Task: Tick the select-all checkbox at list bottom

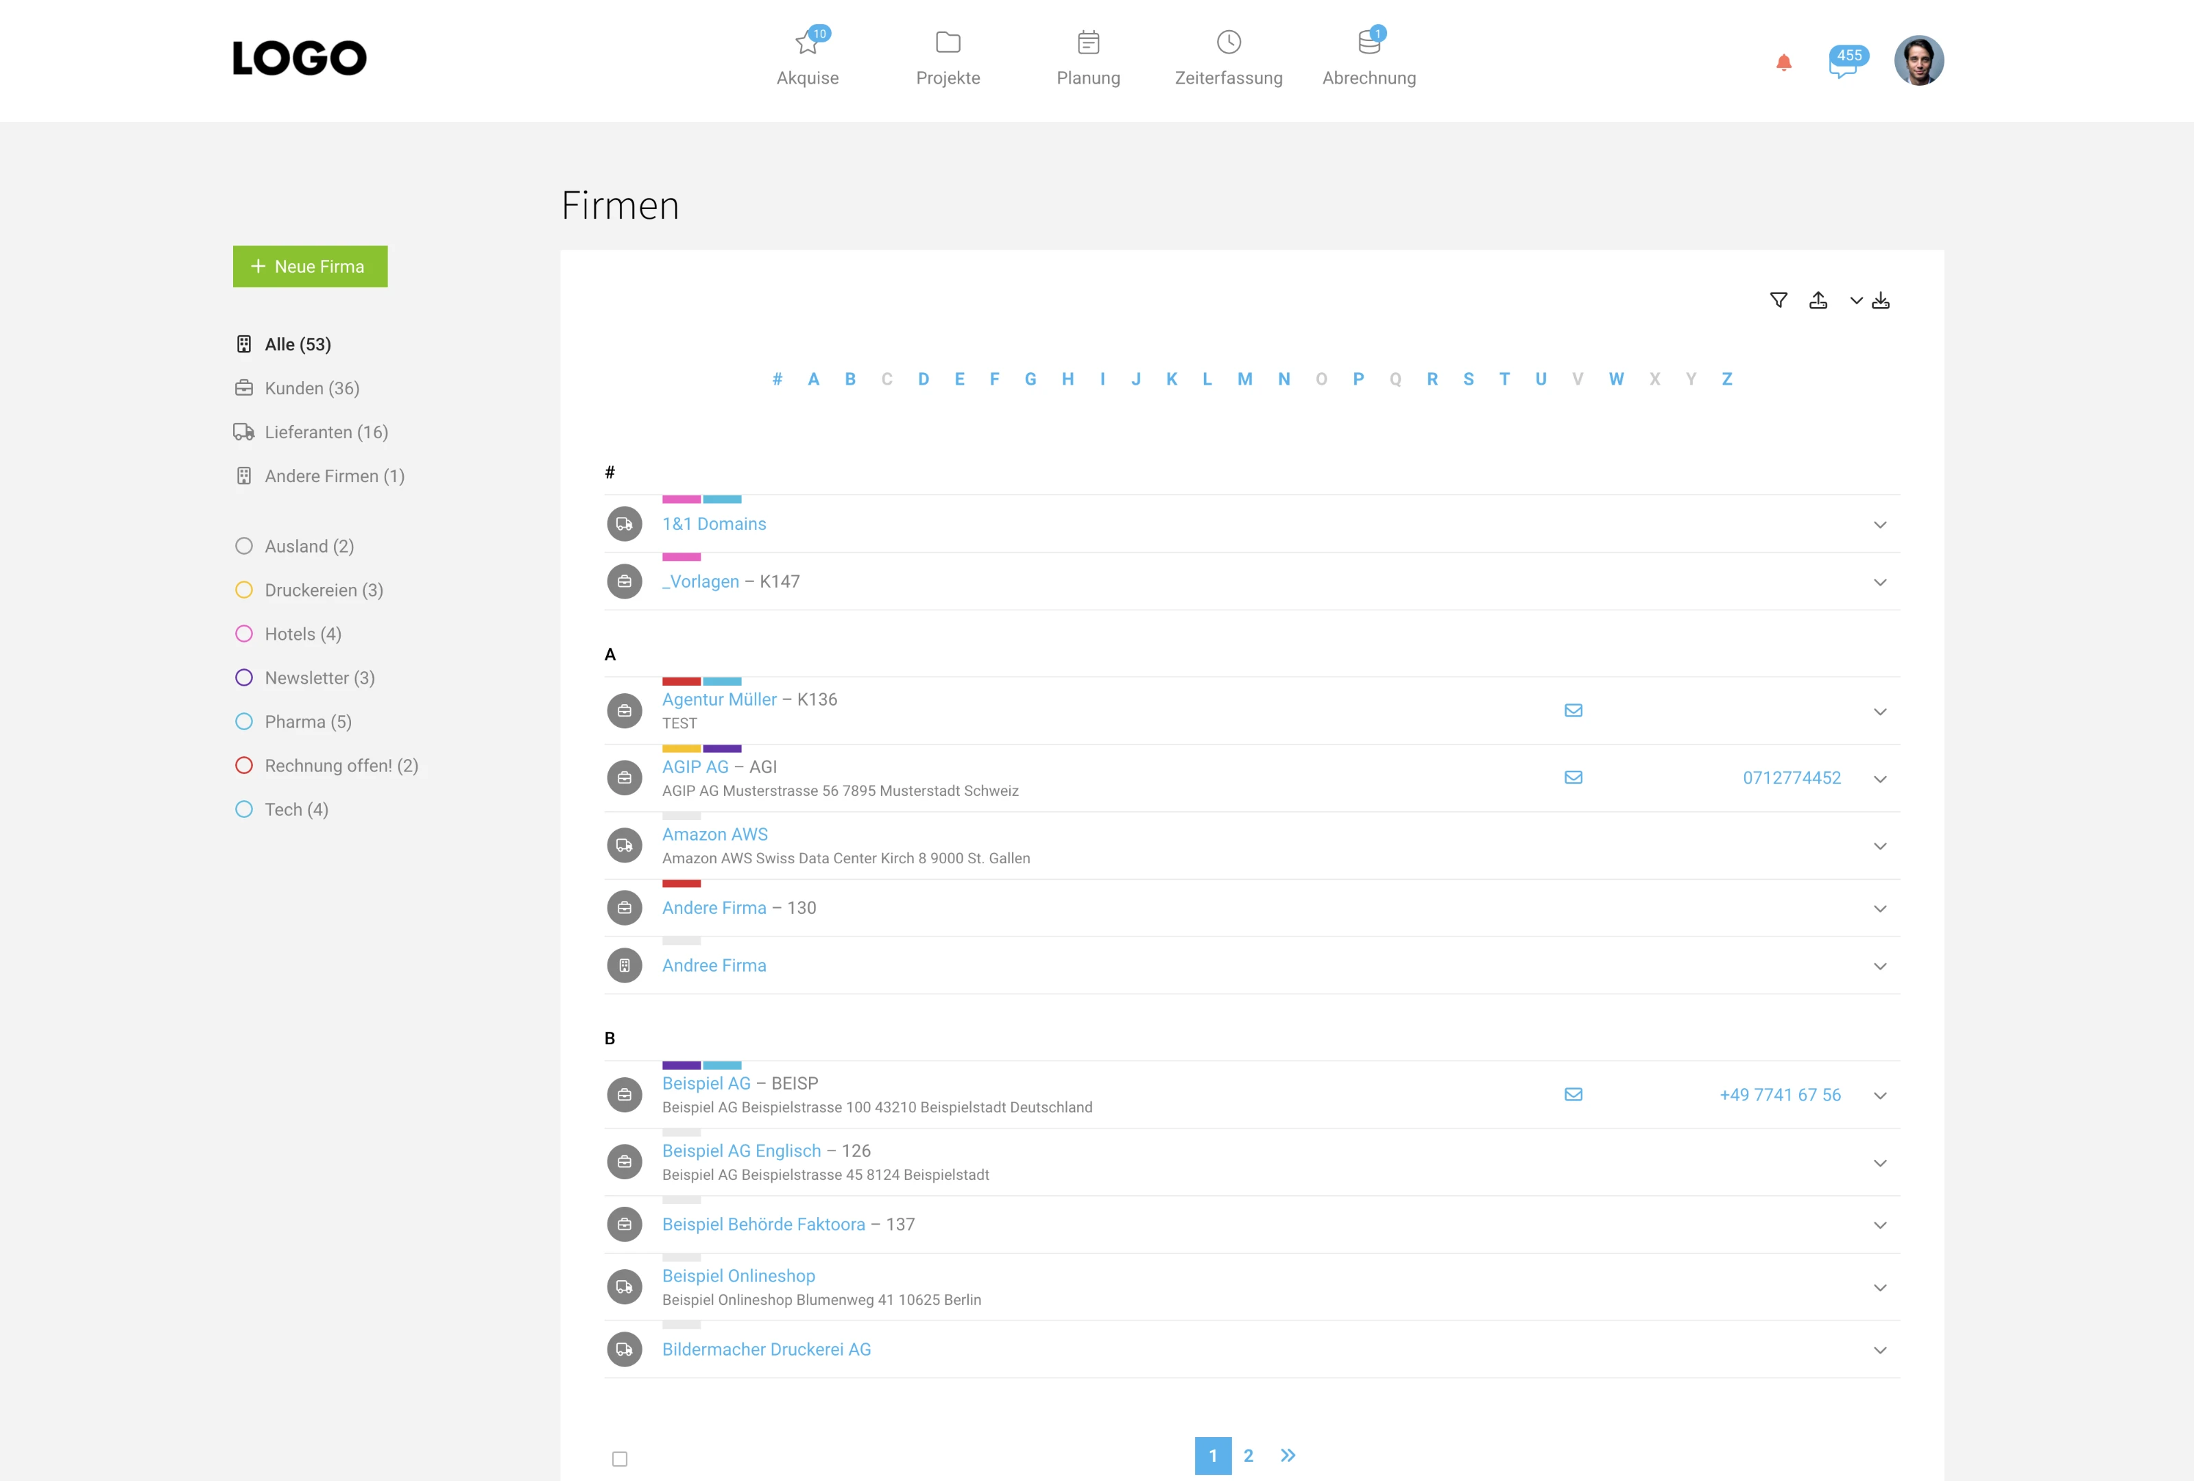Action: (x=619, y=1458)
